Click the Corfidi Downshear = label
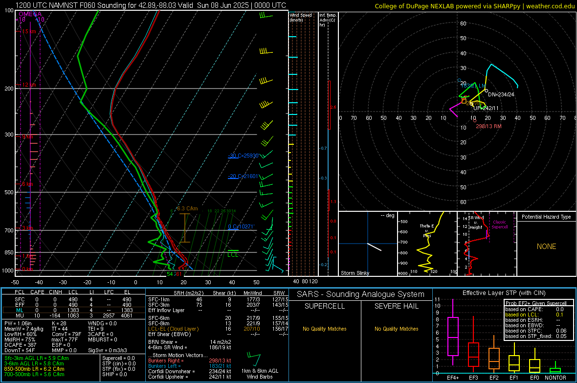The image size is (577, 383). 172,372
